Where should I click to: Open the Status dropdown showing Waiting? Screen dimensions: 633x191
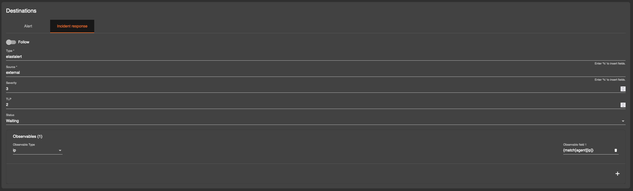click(316, 121)
